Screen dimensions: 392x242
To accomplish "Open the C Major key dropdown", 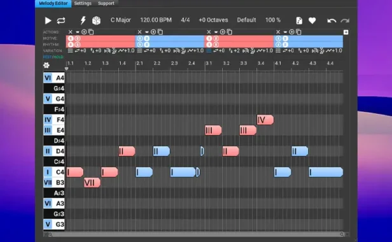I will (x=121, y=20).
